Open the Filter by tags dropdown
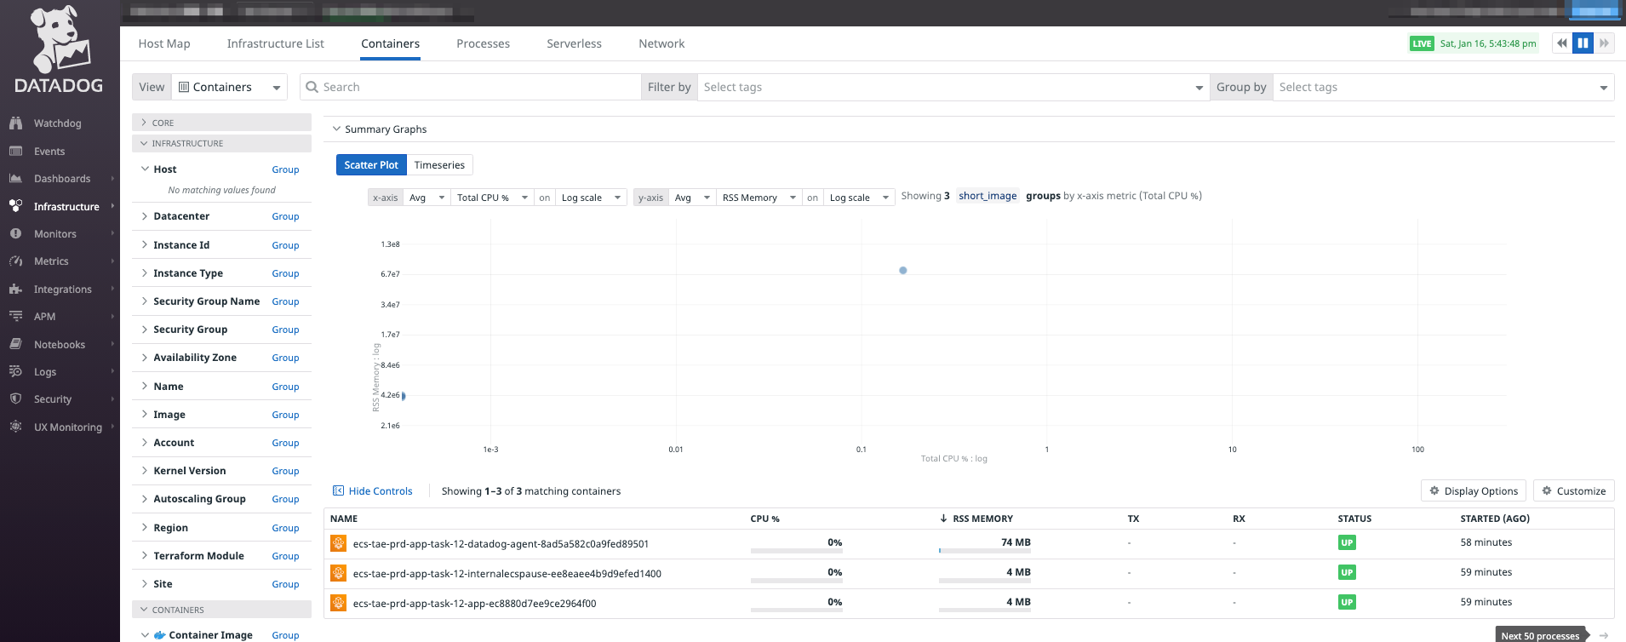 tap(953, 87)
